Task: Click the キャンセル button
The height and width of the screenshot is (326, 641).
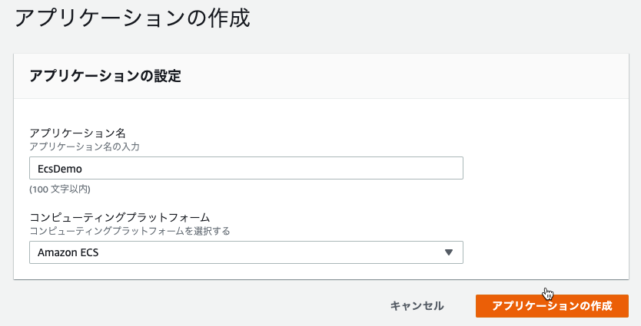Action: 417,305
